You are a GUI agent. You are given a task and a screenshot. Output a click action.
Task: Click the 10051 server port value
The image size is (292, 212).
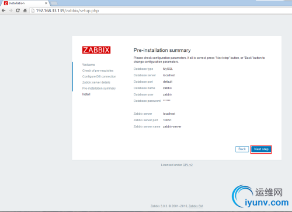pos(167,120)
